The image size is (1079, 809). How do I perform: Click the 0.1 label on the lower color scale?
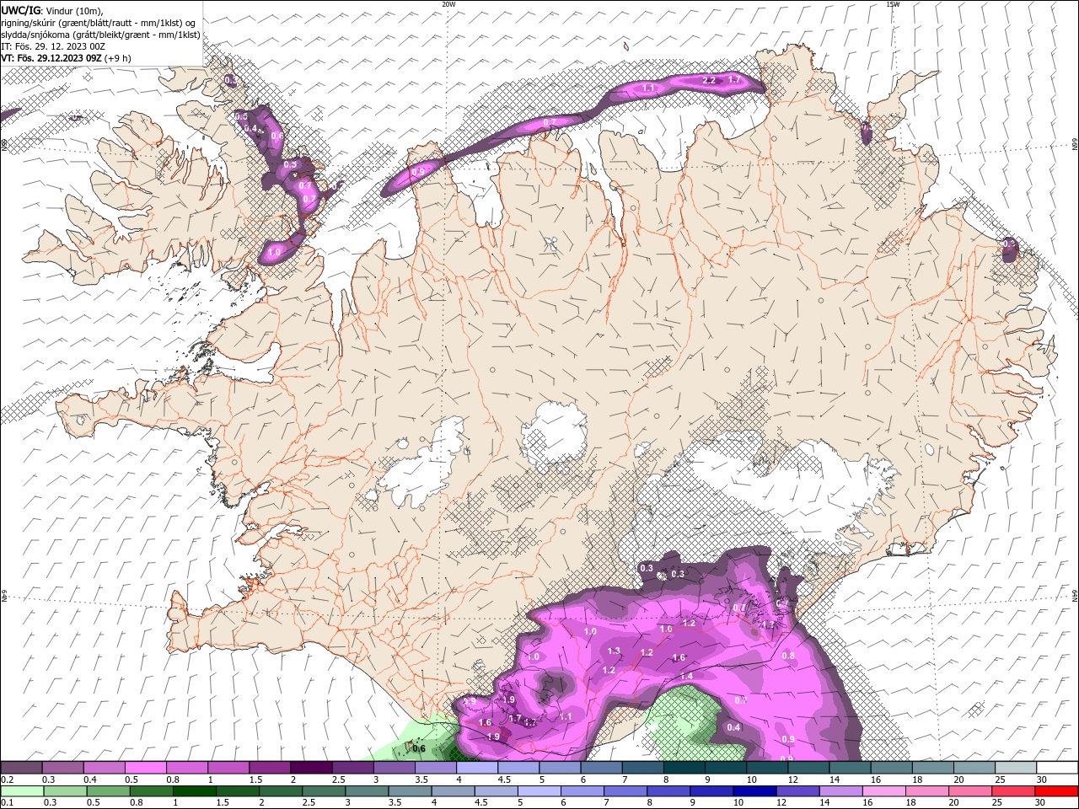tap(7, 802)
